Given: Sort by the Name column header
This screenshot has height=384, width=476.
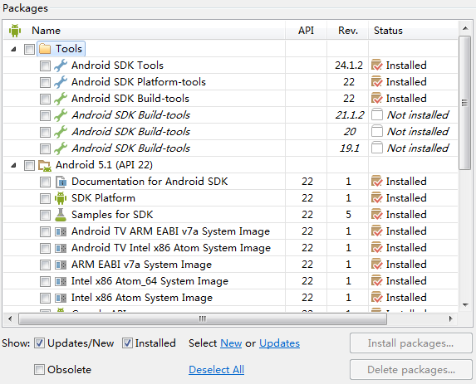Looking at the screenshot, I should click(47, 31).
